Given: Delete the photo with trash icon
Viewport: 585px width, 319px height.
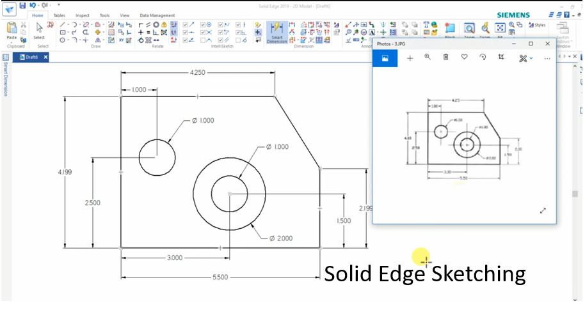Looking at the screenshot, I should pos(445,57).
